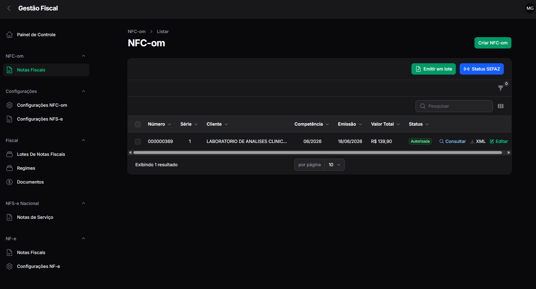Sort by the Cliente column

coord(217,124)
